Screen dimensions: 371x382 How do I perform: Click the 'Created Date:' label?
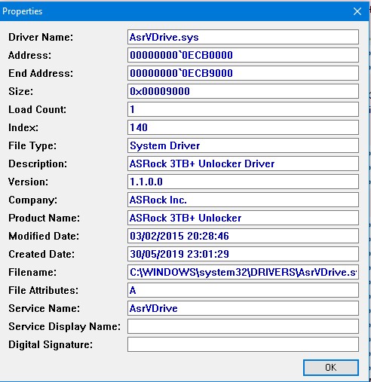coord(41,254)
